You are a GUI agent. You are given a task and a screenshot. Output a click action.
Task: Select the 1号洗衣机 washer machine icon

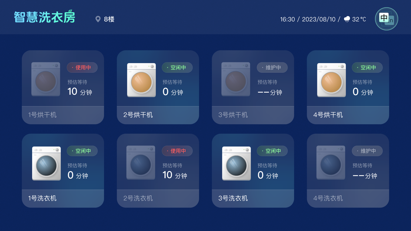tap(46, 163)
